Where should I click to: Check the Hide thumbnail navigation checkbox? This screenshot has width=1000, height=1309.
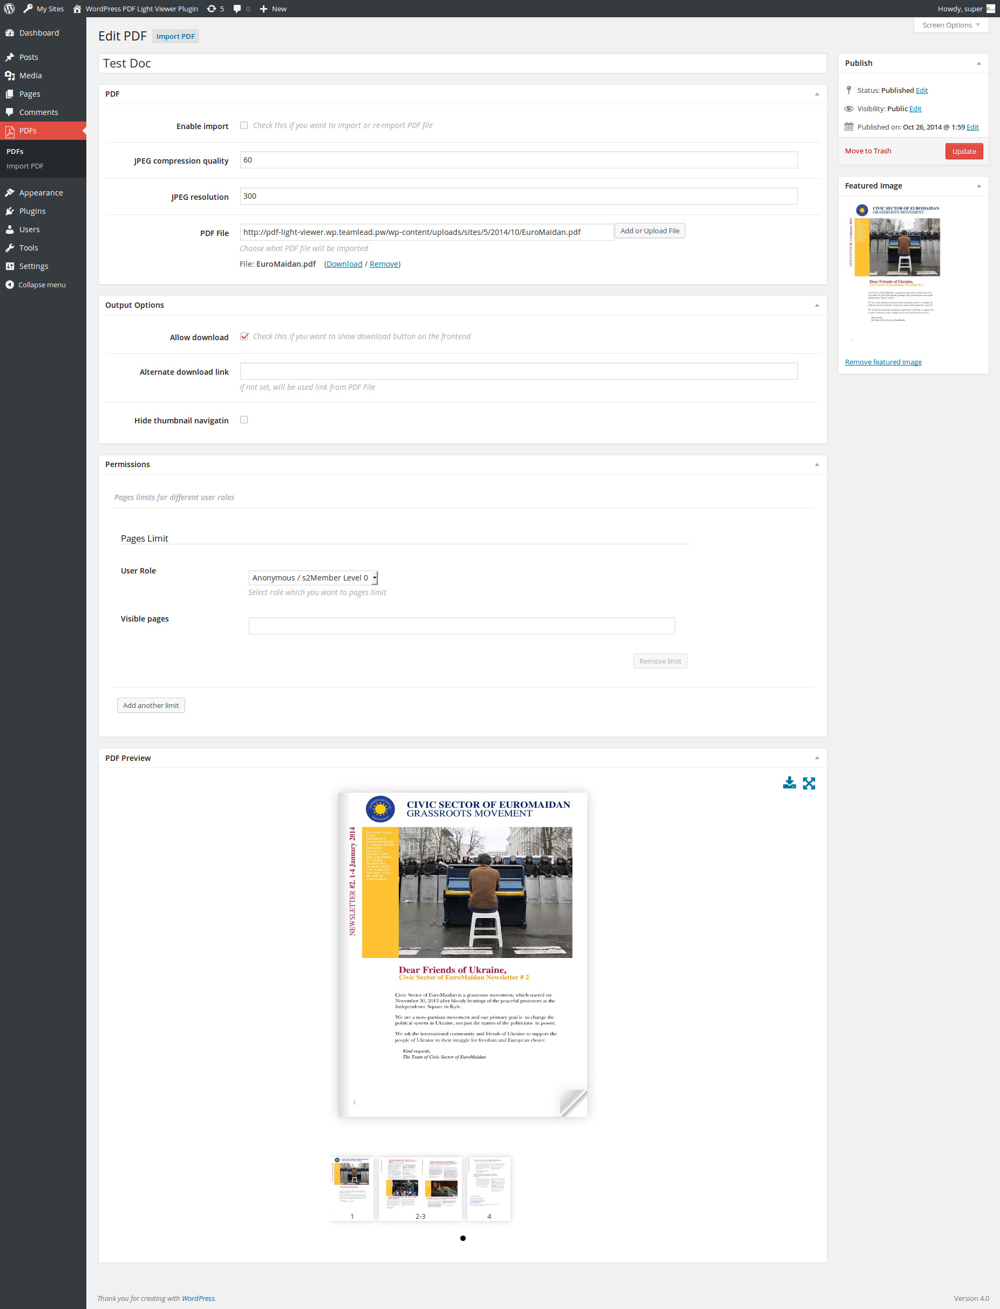coord(244,420)
